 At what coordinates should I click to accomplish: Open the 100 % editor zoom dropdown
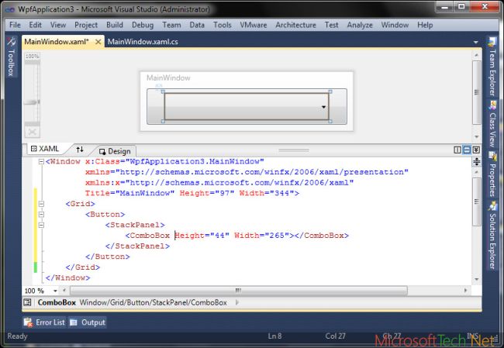55,291
